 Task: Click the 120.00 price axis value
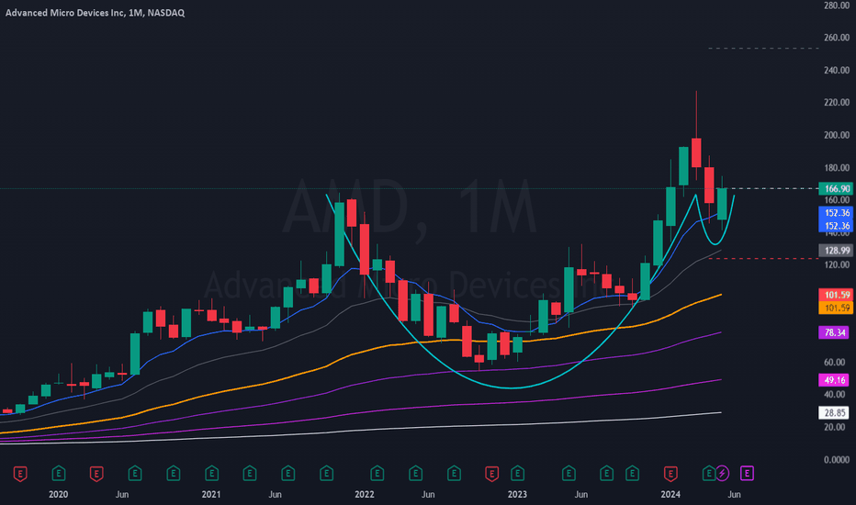[x=837, y=264]
